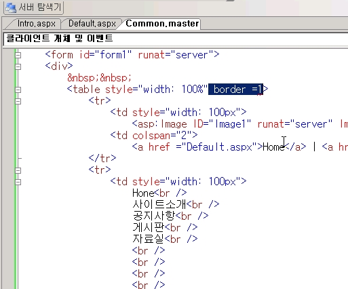Collapse the div code block
This screenshot has width=348, height=289.
tap(18, 66)
